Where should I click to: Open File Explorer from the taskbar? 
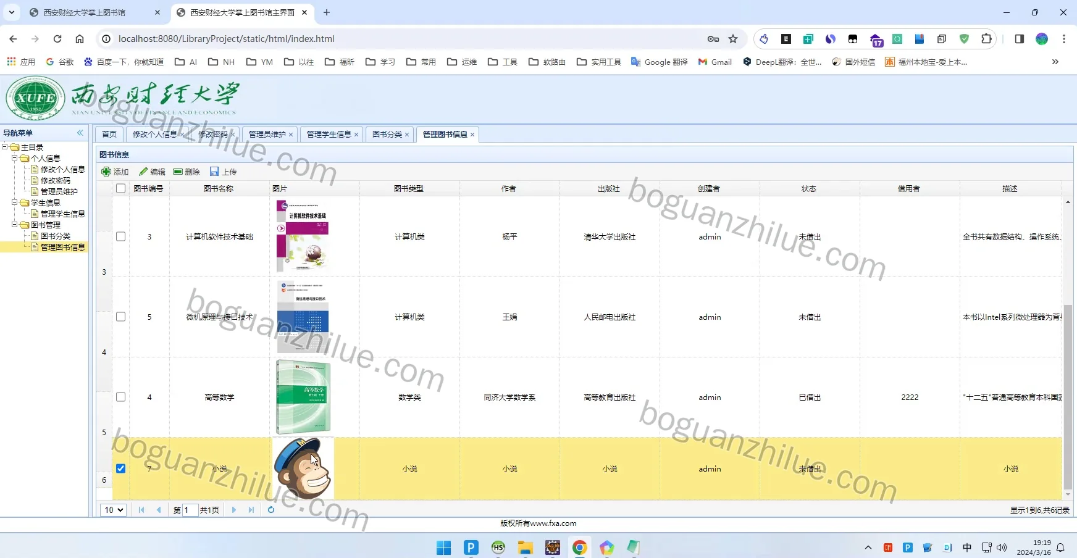point(525,548)
